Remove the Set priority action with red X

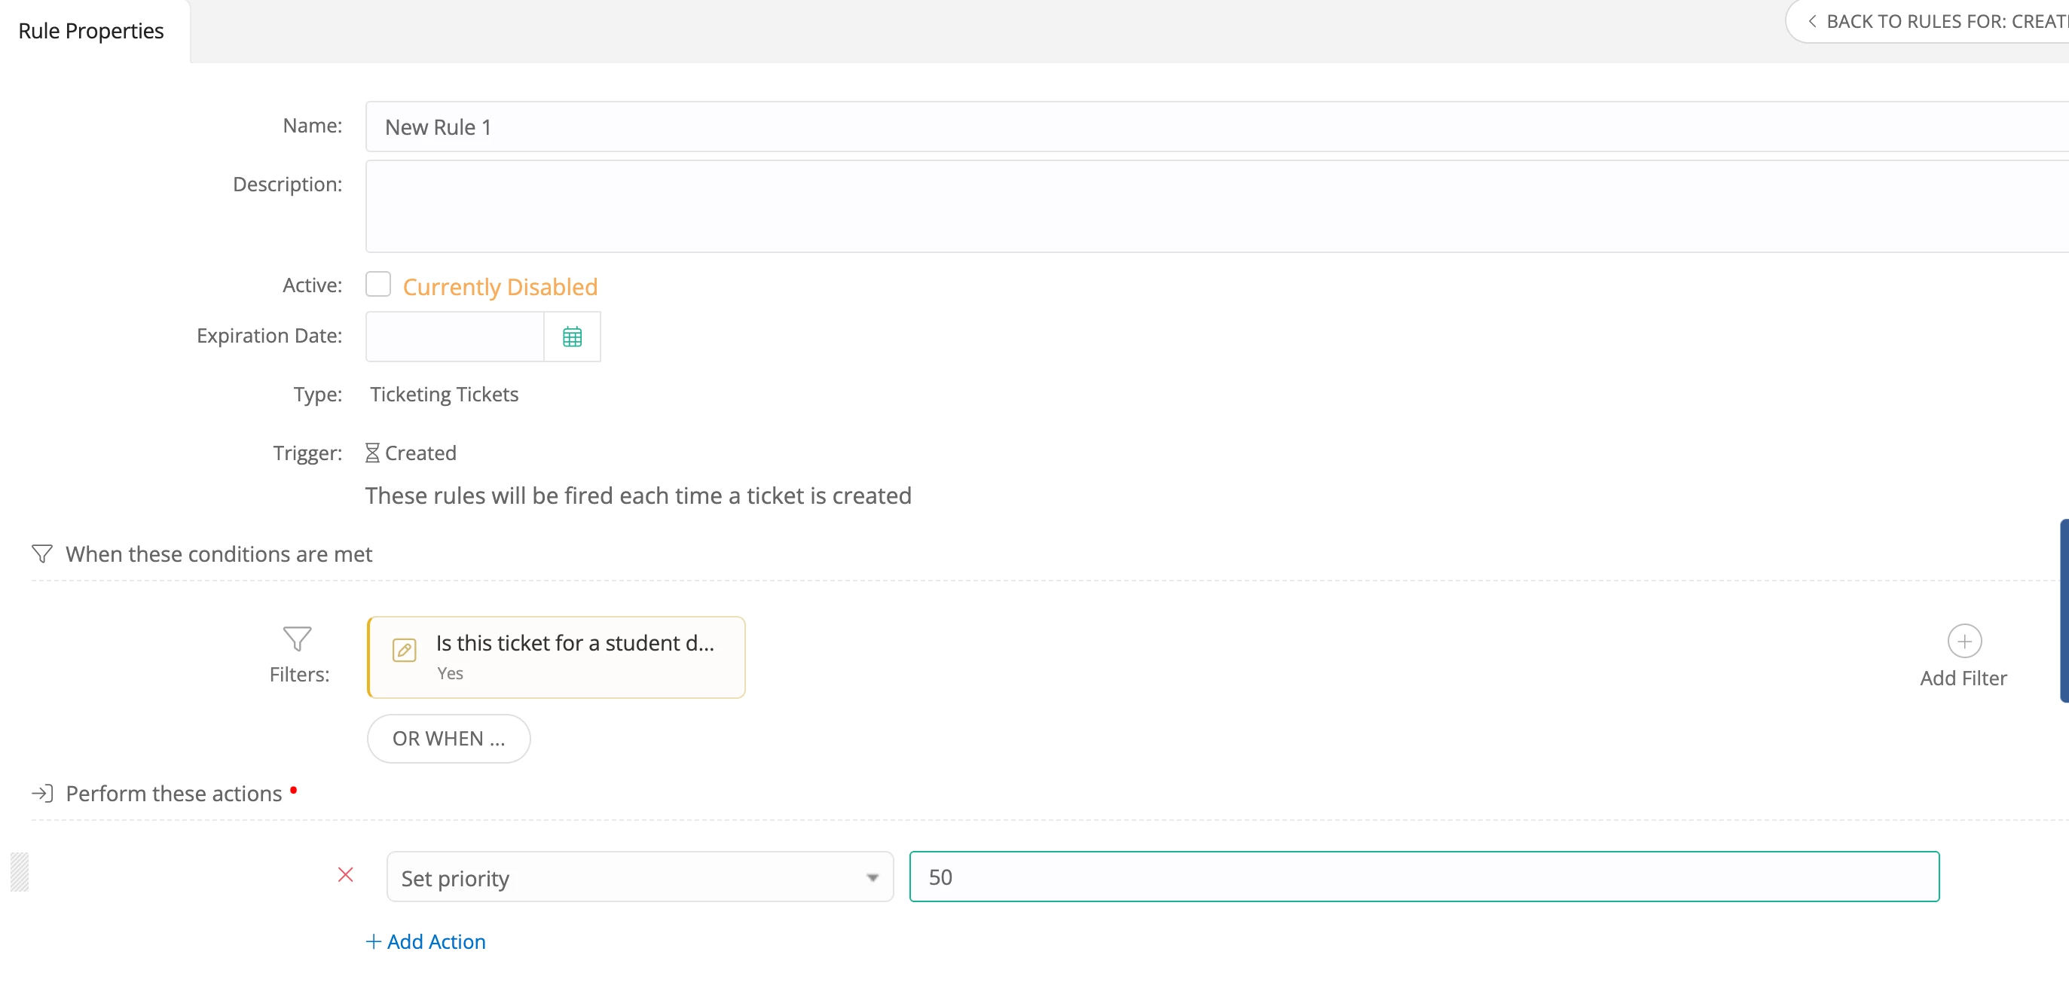[345, 874]
